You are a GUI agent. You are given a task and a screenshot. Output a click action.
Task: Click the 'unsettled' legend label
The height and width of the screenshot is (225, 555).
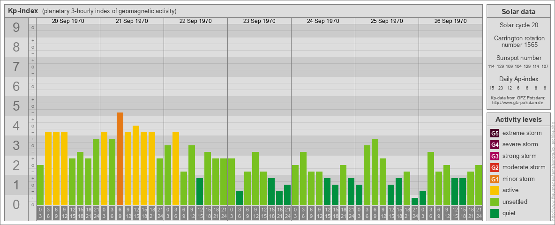pyautogui.click(x=515, y=202)
